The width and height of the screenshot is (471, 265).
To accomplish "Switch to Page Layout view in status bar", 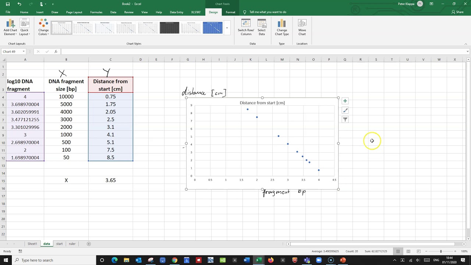I will coord(408,251).
